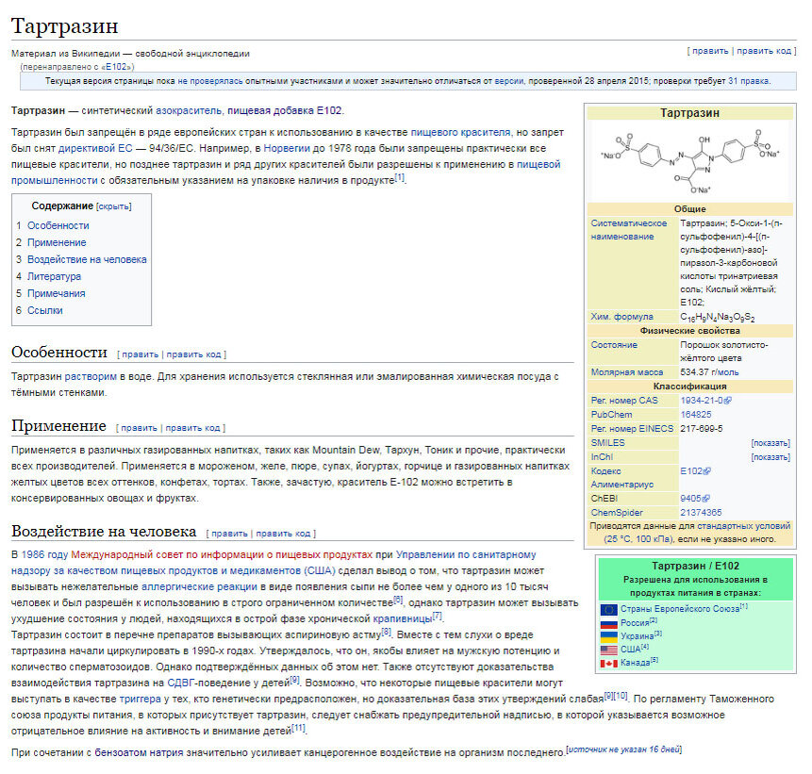Screen dimensions: 812x774
Task: Open the 'растворим' link
Action: (x=91, y=377)
